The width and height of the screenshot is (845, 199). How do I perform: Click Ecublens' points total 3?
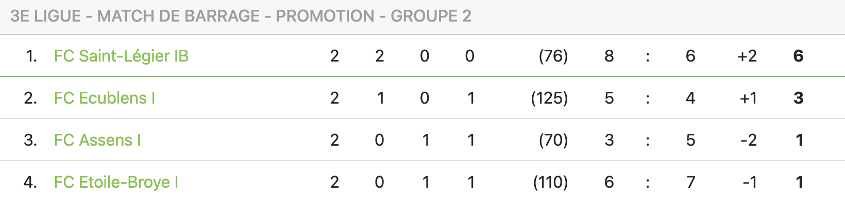798,98
